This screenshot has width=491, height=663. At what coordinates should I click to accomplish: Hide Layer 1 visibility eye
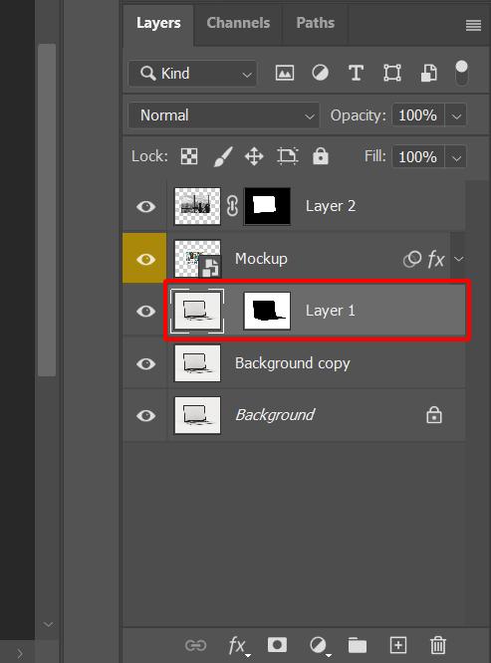[x=145, y=312]
